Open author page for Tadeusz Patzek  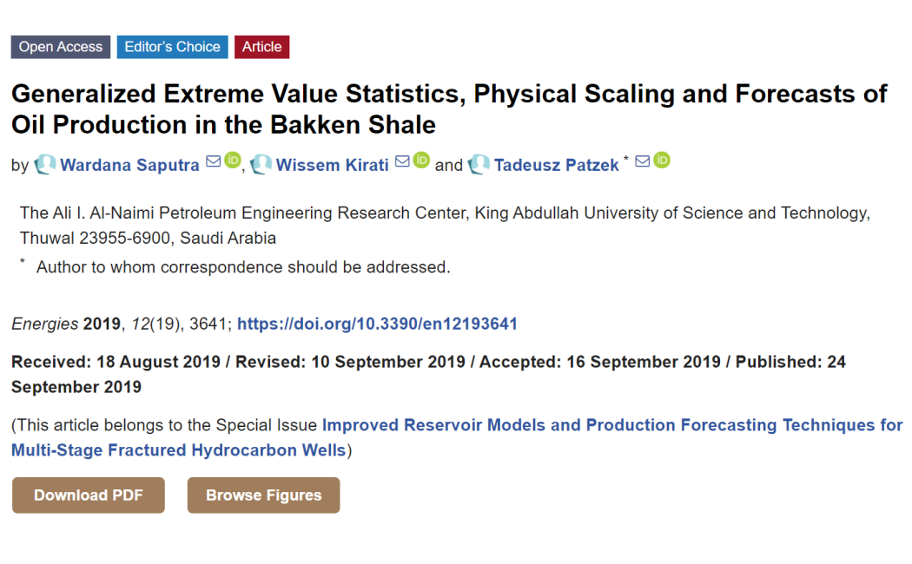click(557, 165)
